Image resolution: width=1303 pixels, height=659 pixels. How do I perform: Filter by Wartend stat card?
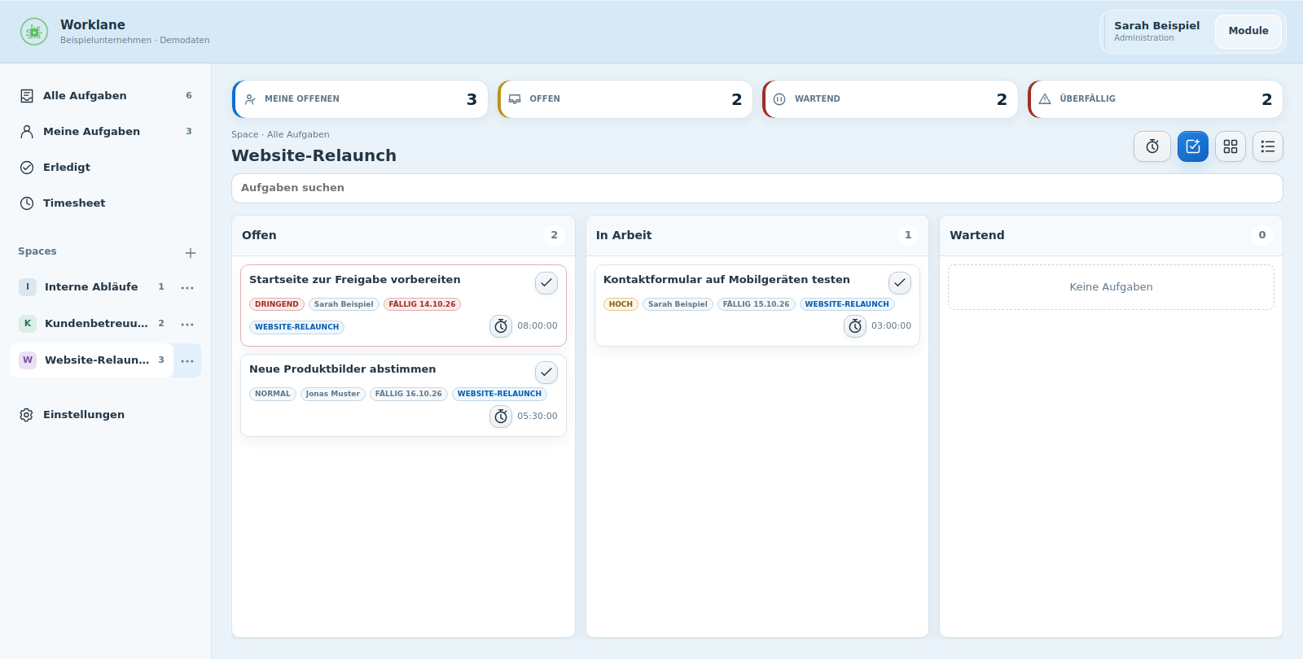(890, 99)
